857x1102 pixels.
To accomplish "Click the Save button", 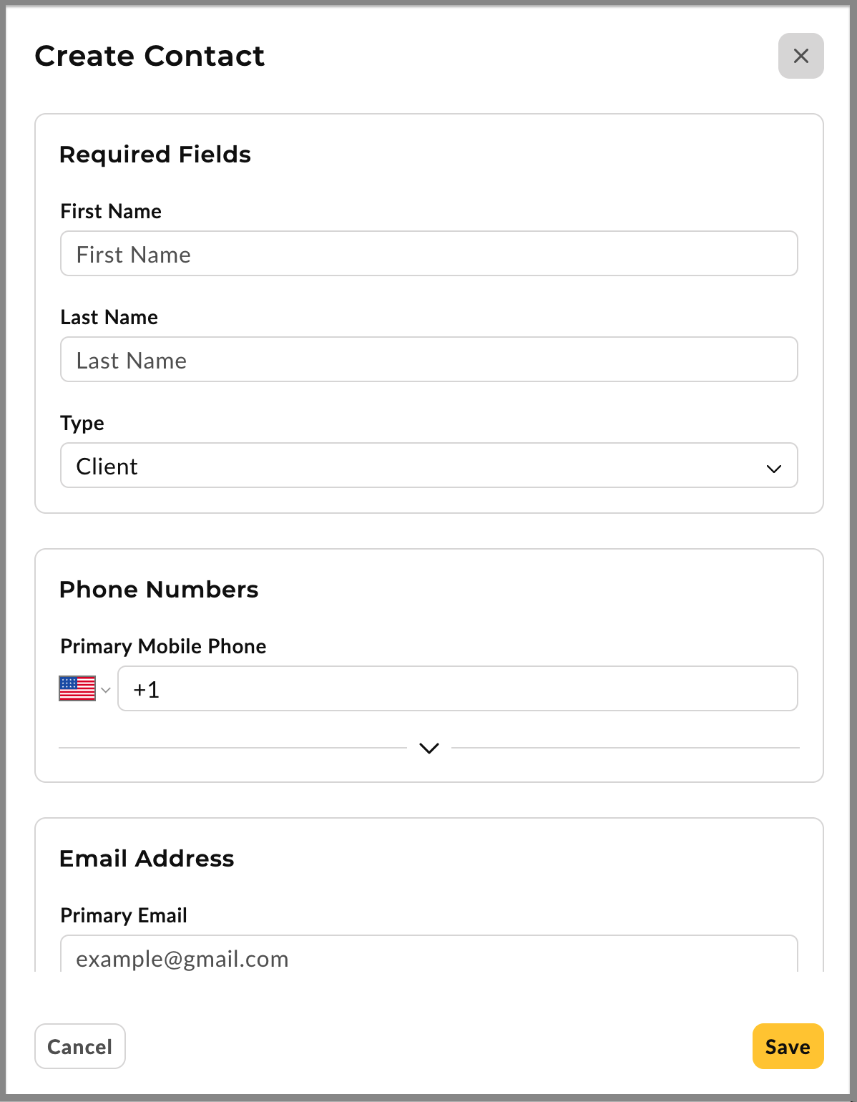I will point(787,1046).
